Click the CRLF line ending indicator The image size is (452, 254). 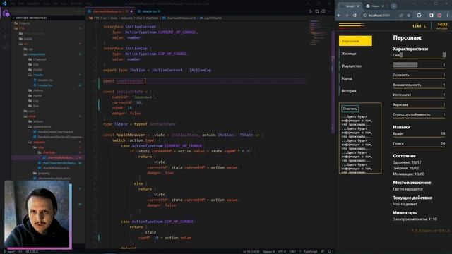(292, 251)
